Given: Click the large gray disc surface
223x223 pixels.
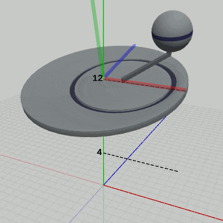Looking at the screenshot, I should tap(46, 96).
